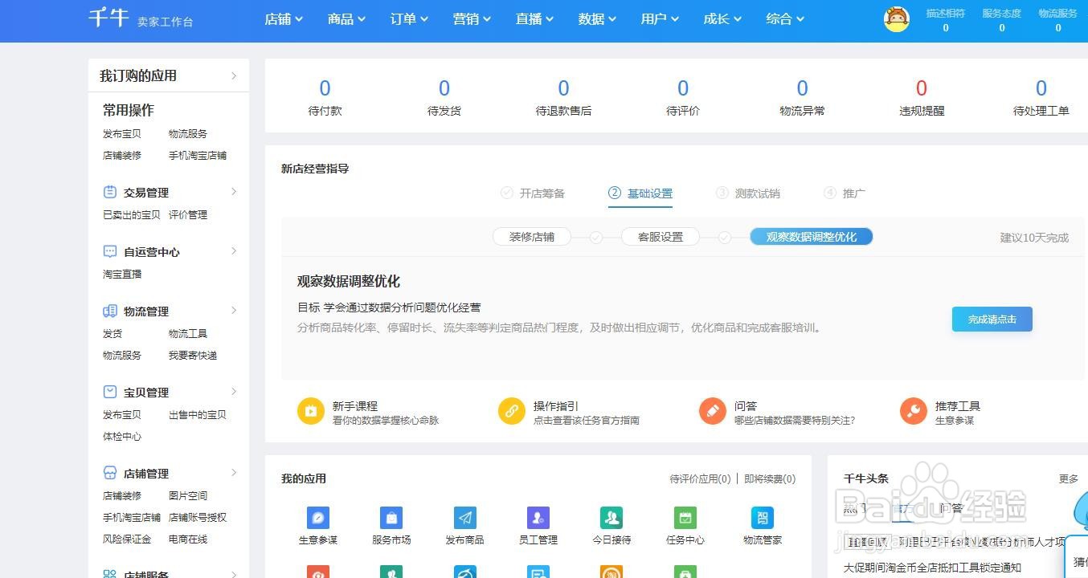Click 评价管理 in sidebar
The image size is (1088, 578).
click(188, 214)
